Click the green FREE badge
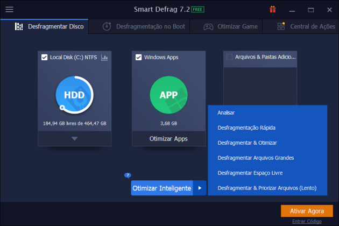 tap(197, 10)
